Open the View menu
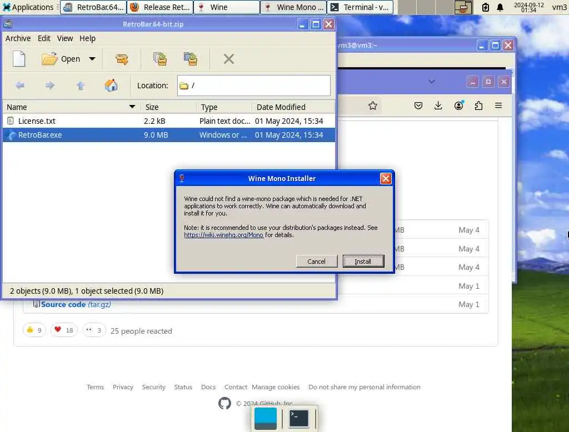 [65, 38]
